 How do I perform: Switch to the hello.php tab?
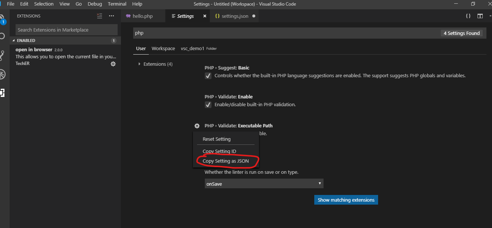(143, 16)
